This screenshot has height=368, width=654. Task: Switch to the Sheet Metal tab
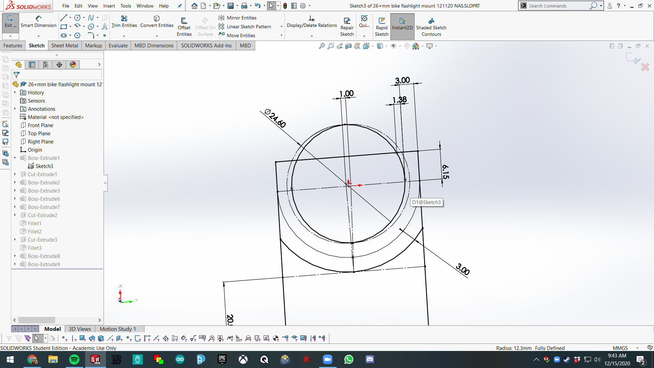click(x=65, y=46)
